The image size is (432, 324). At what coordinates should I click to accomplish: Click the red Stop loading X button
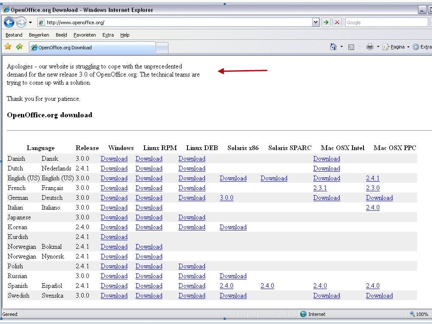coord(337,22)
